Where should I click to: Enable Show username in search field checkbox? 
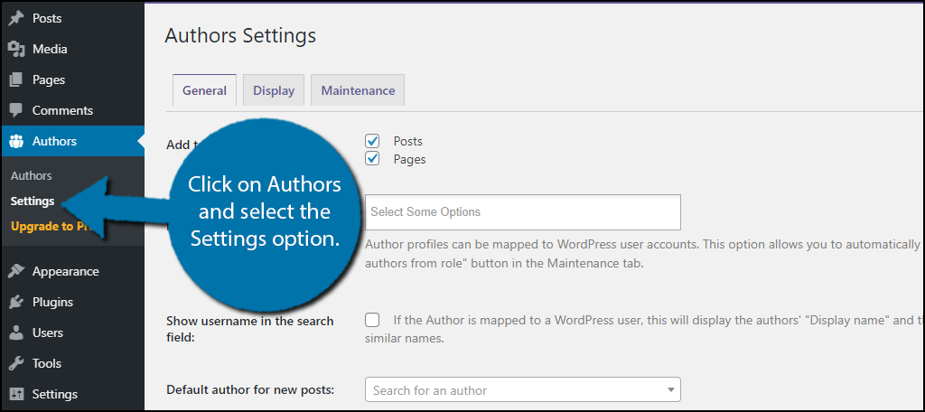[371, 320]
